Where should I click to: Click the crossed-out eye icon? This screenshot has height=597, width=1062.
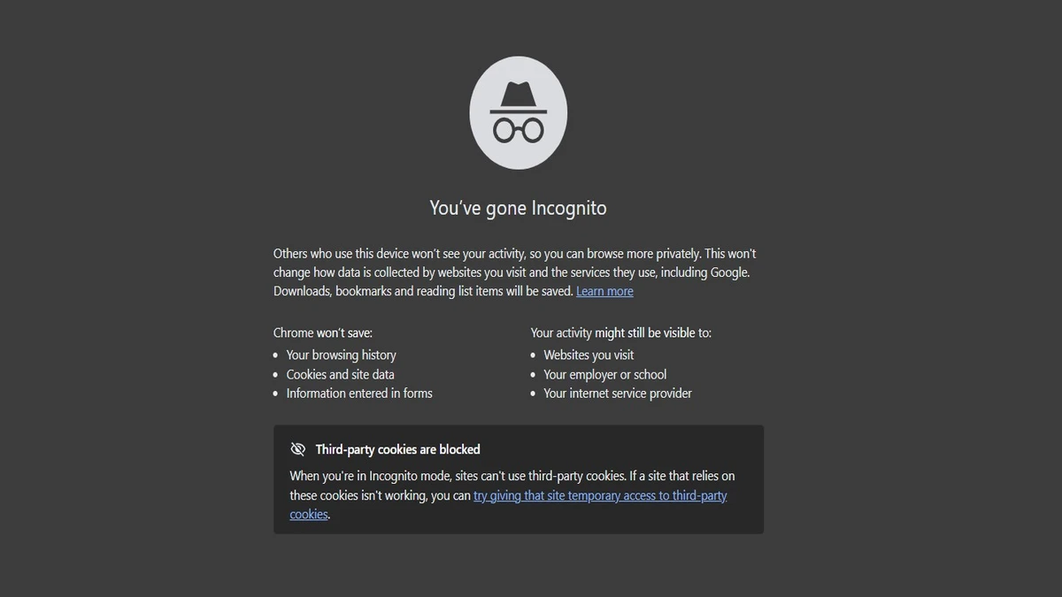(x=297, y=448)
